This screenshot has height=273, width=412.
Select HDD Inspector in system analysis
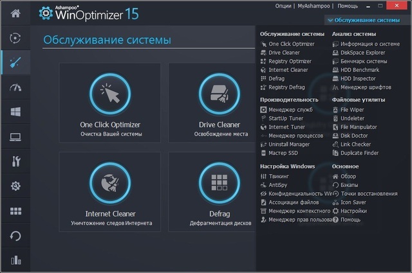[x=358, y=78]
